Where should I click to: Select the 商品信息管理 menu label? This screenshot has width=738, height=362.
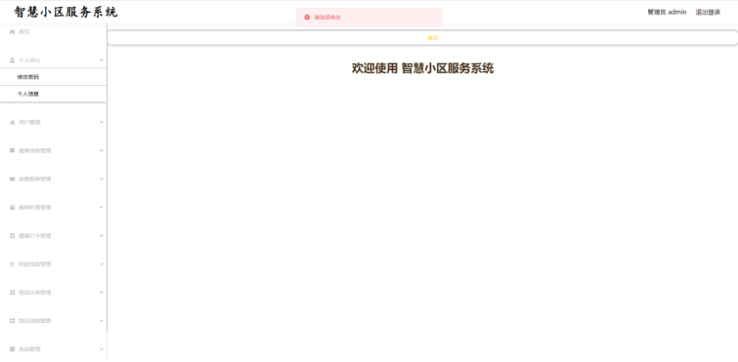click(x=35, y=321)
